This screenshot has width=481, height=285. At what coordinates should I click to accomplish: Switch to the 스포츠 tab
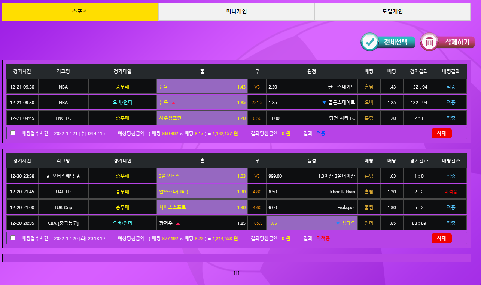(80, 12)
